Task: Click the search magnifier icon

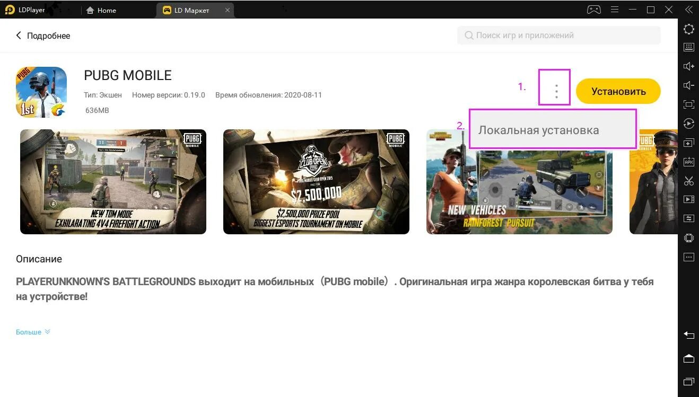Action: 469,36
